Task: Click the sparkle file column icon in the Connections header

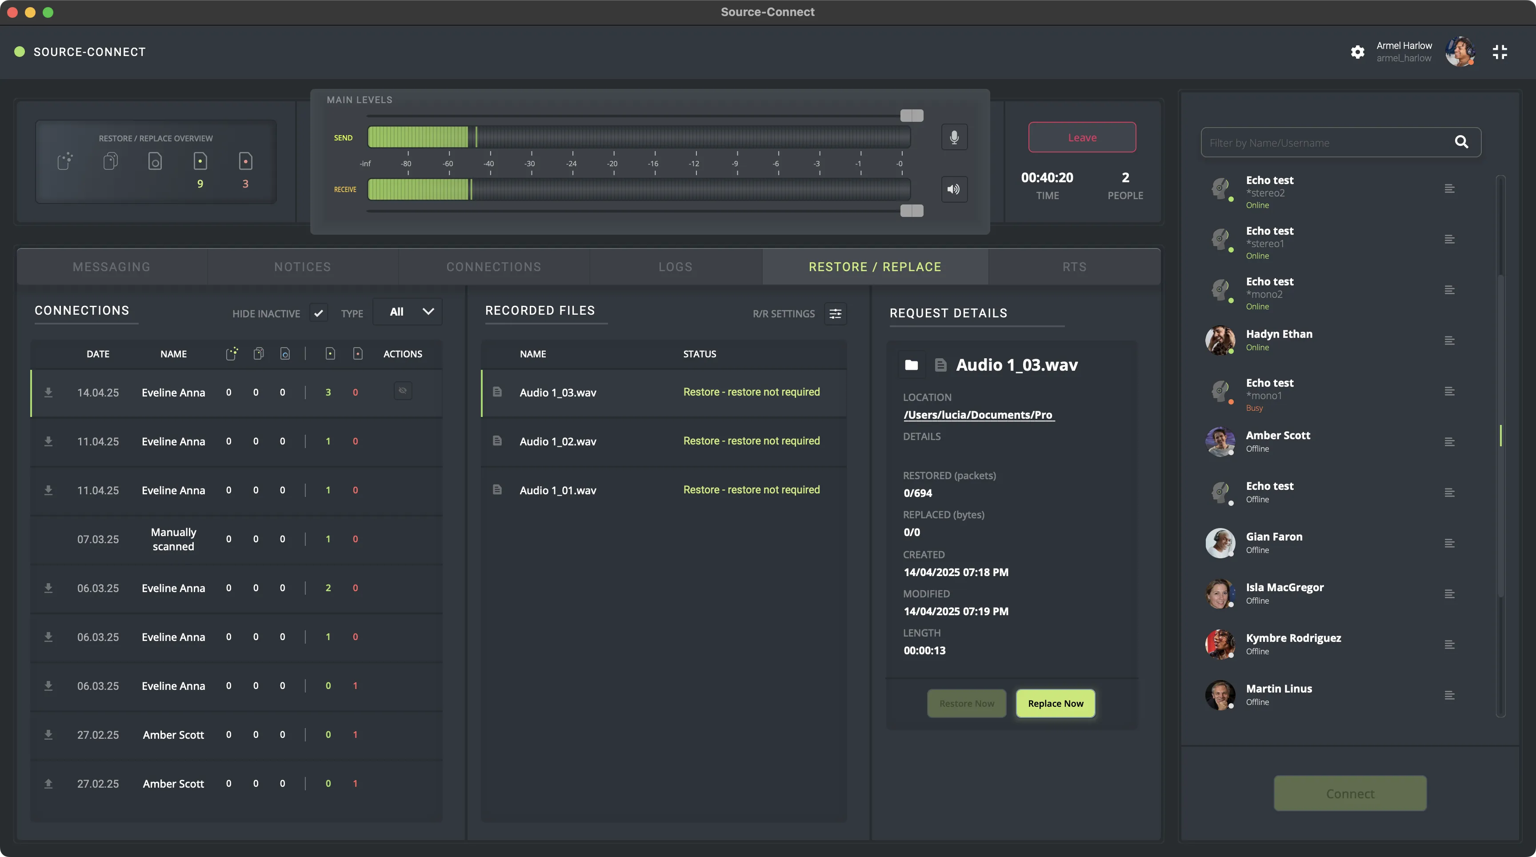Action: 232,354
